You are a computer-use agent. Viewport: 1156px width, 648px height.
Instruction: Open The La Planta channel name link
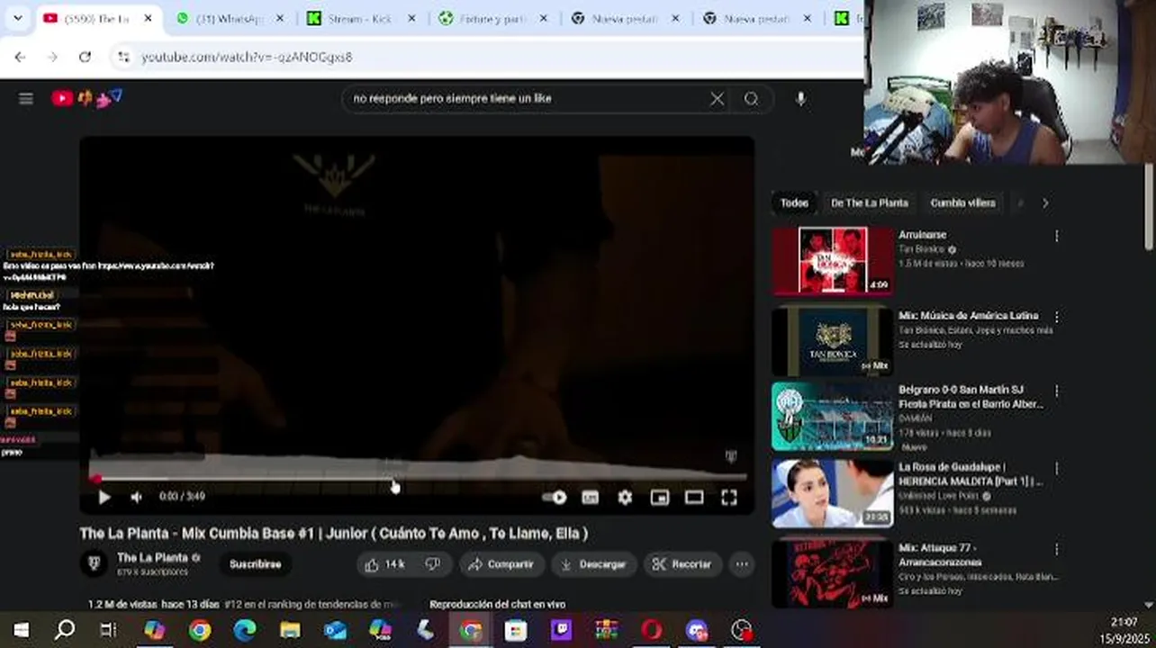152,558
